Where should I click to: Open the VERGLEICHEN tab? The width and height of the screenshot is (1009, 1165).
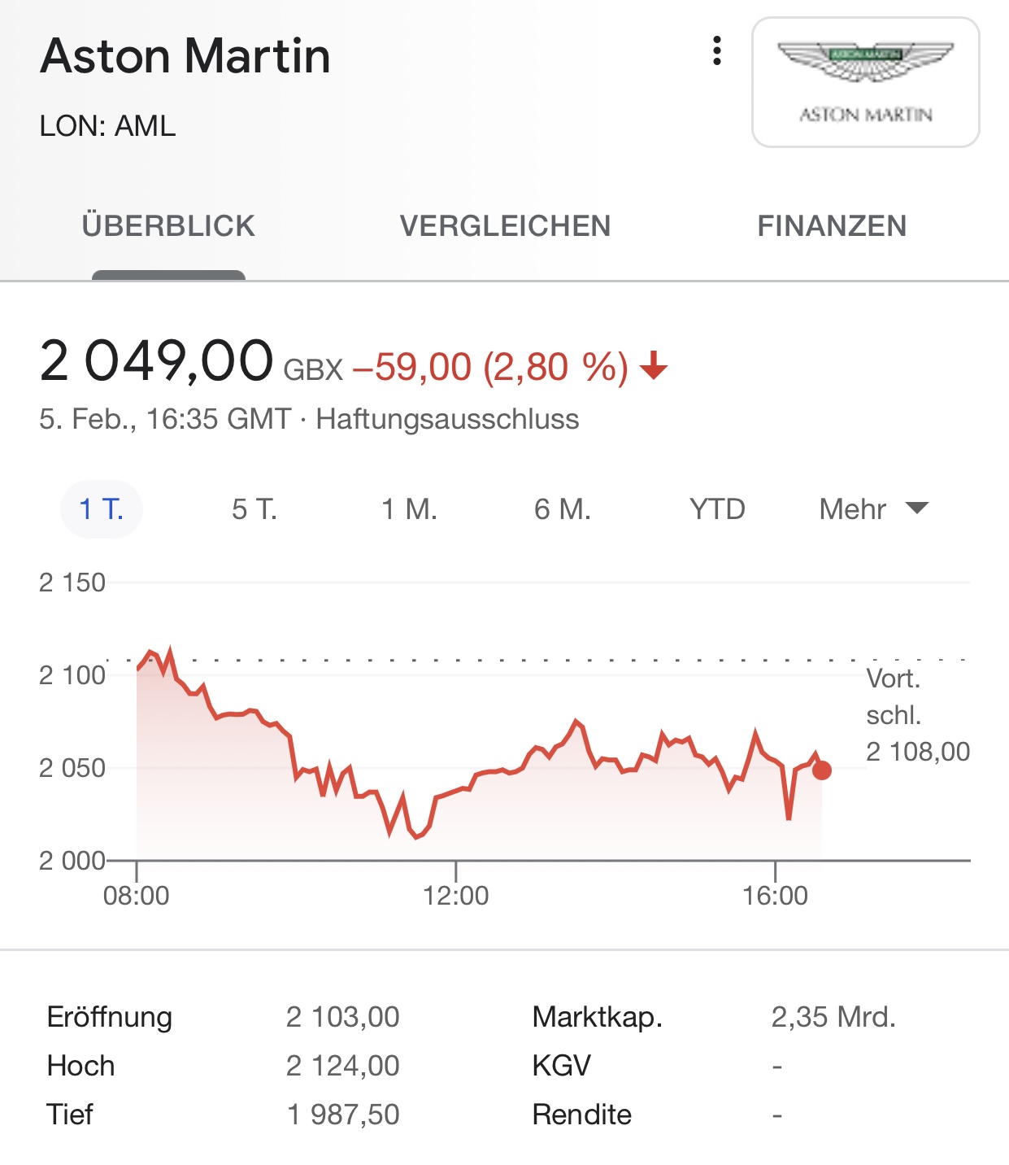click(505, 225)
